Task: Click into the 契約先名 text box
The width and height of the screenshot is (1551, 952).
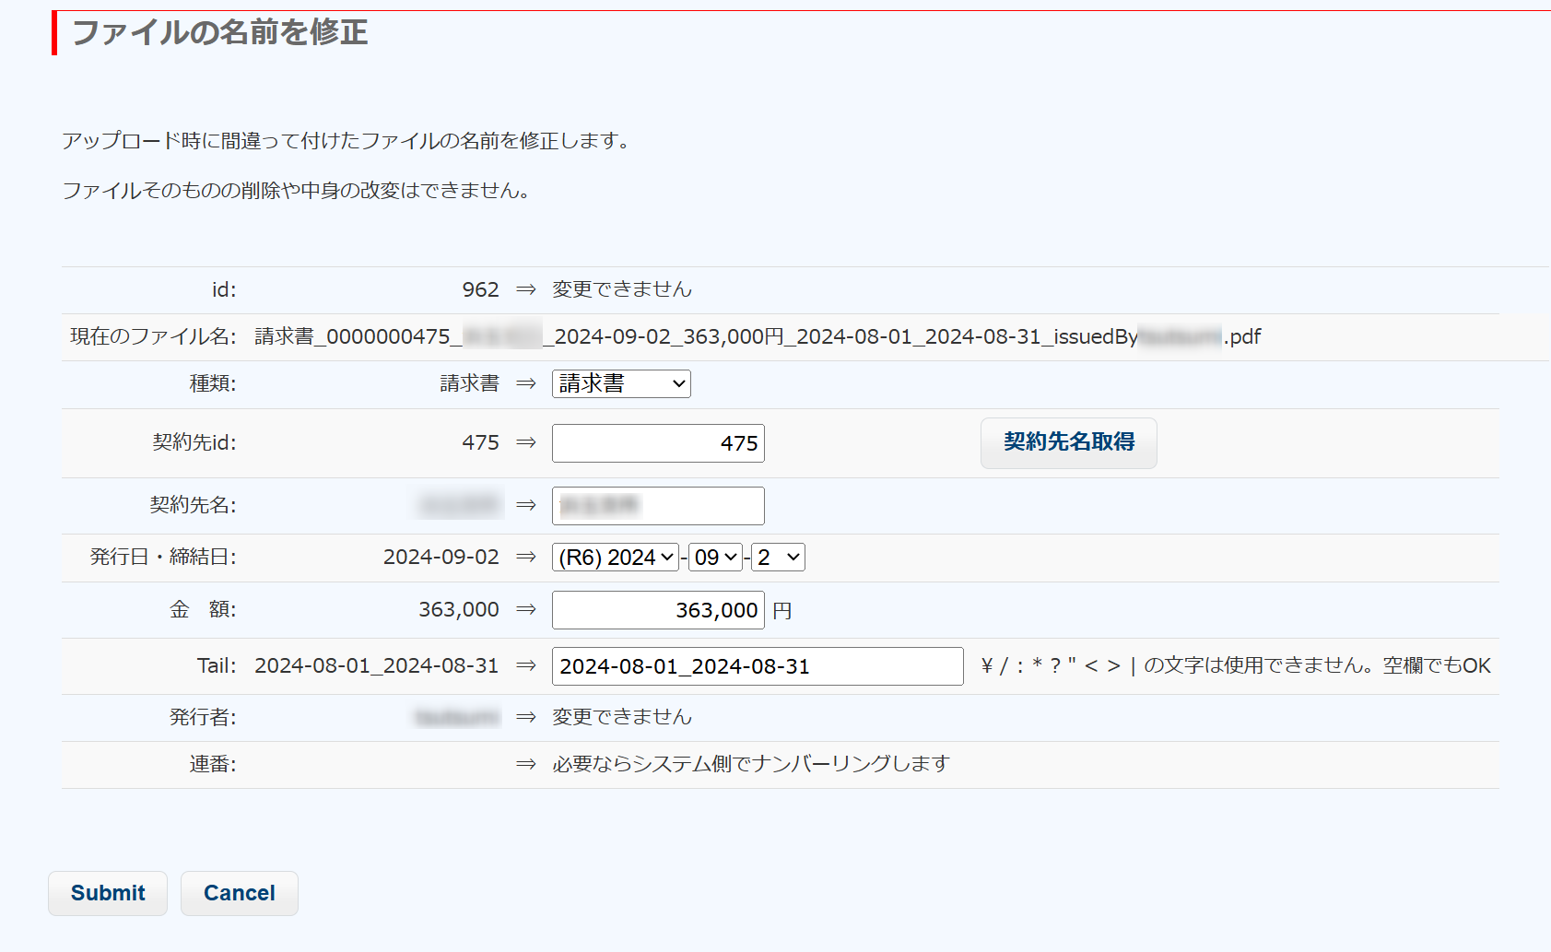Action: 658,506
